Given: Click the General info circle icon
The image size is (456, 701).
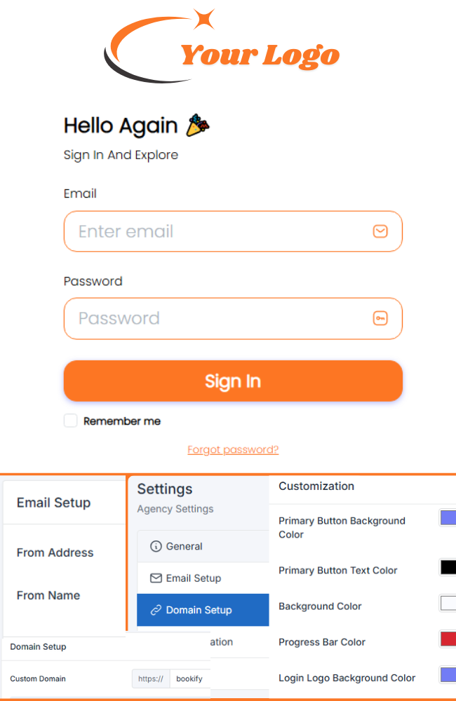Looking at the screenshot, I should pos(156,546).
